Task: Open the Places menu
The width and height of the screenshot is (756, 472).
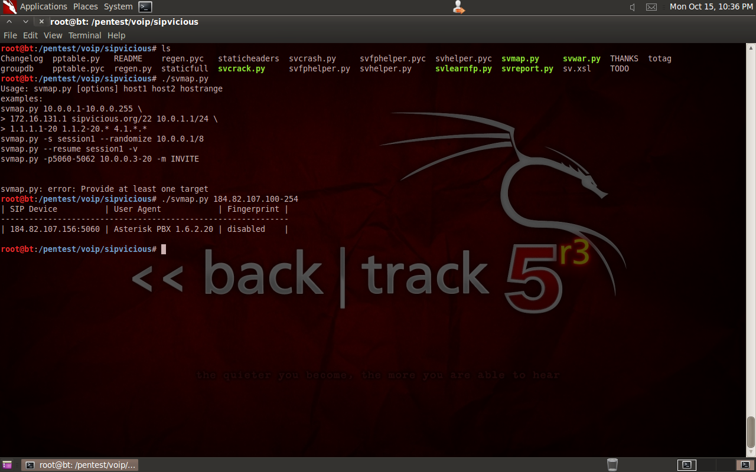Action: (86, 6)
